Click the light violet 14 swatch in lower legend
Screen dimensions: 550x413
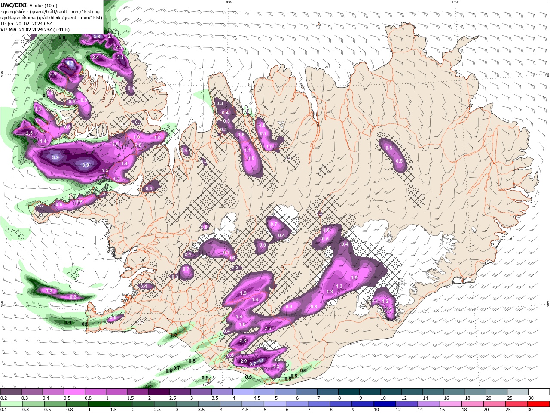429,404
